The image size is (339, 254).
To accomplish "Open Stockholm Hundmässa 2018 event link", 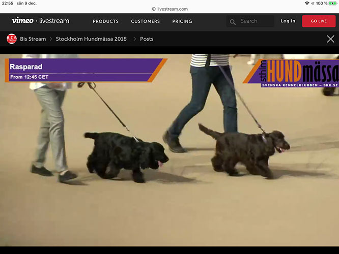I will [x=91, y=39].
